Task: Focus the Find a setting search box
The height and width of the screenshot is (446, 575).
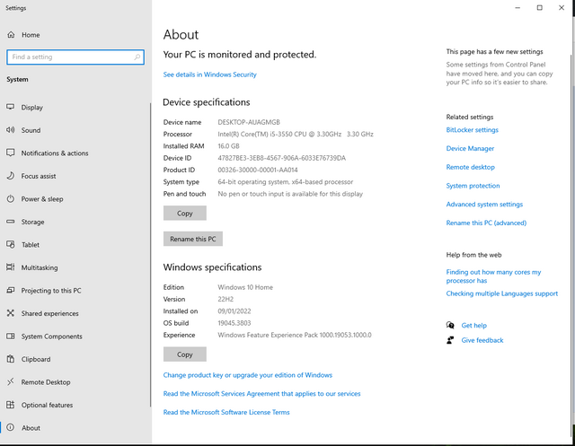Action: point(75,57)
